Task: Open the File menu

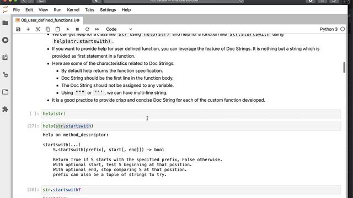Action: [16, 10]
